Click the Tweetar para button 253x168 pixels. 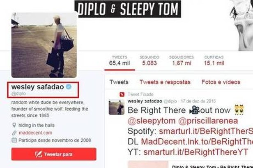coord(54,154)
